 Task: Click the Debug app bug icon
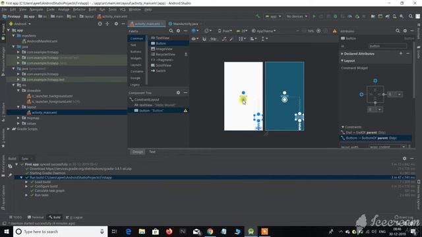click(336, 16)
